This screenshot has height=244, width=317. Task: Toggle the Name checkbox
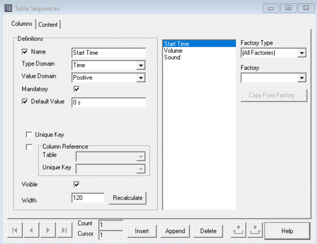click(25, 52)
